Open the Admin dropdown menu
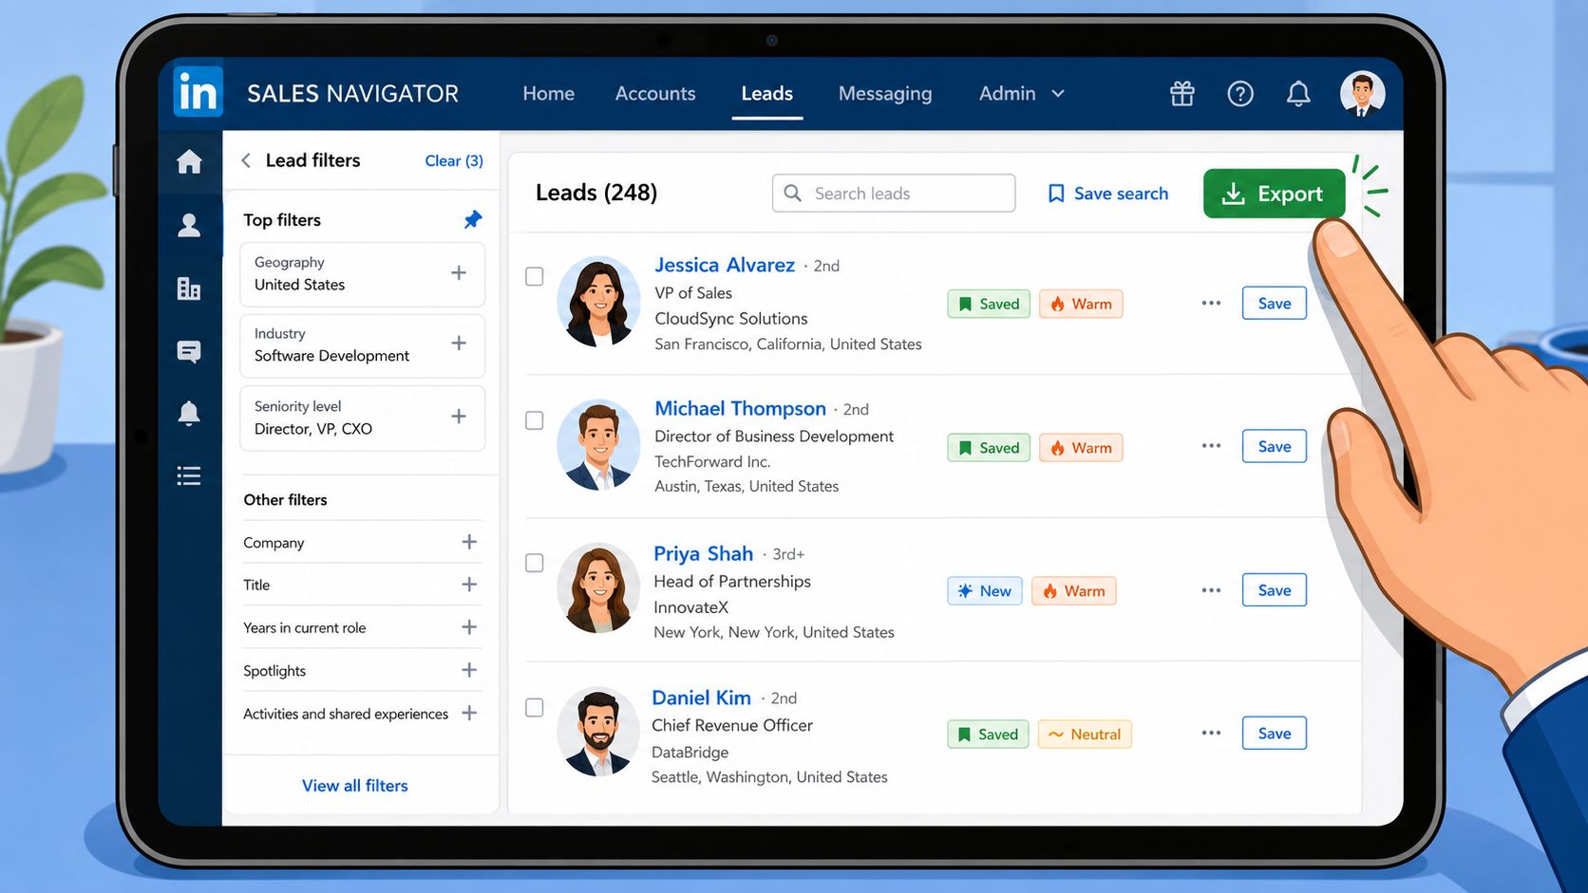This screenshot has height=893, width=1588. [x=1022, y=93]
